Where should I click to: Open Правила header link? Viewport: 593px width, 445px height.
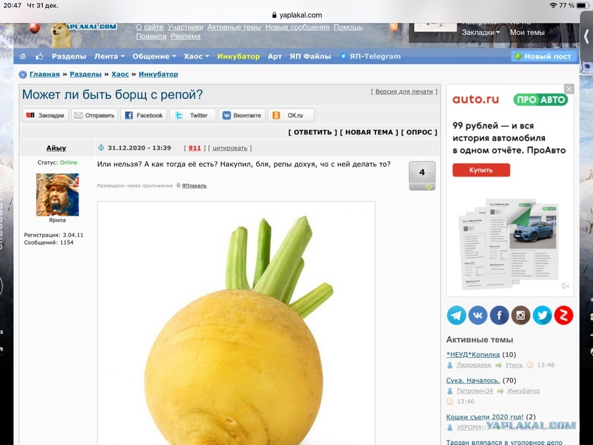[151, 36]
